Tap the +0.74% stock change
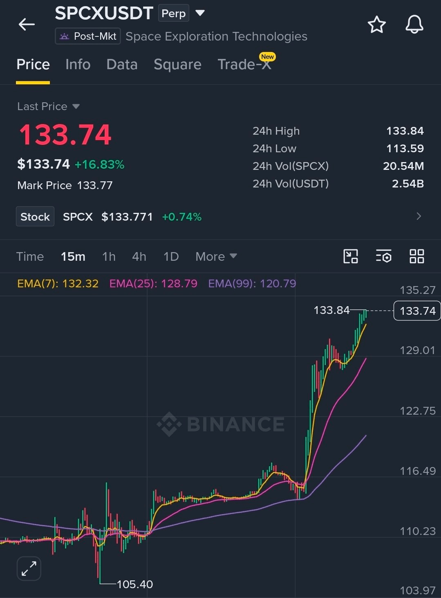This screenshot has width=441, height=598. point(182,217)
